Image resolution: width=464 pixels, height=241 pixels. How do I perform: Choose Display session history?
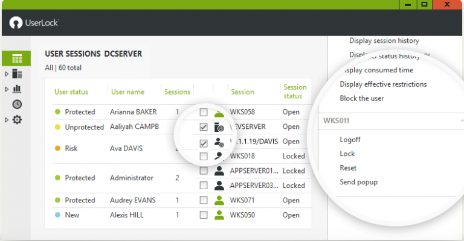point(384,41)
